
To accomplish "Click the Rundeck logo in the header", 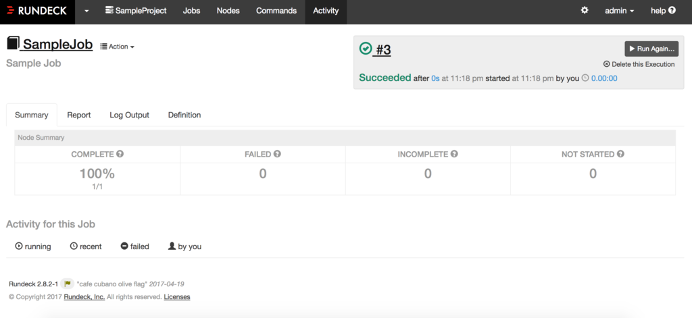I will pos(37,11).
